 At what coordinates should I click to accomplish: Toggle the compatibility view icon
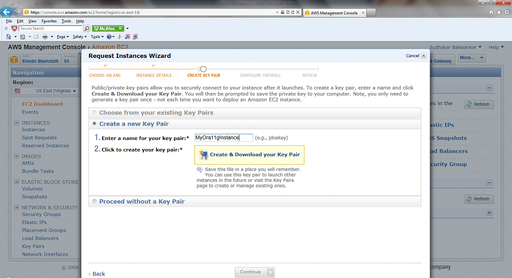288,12
